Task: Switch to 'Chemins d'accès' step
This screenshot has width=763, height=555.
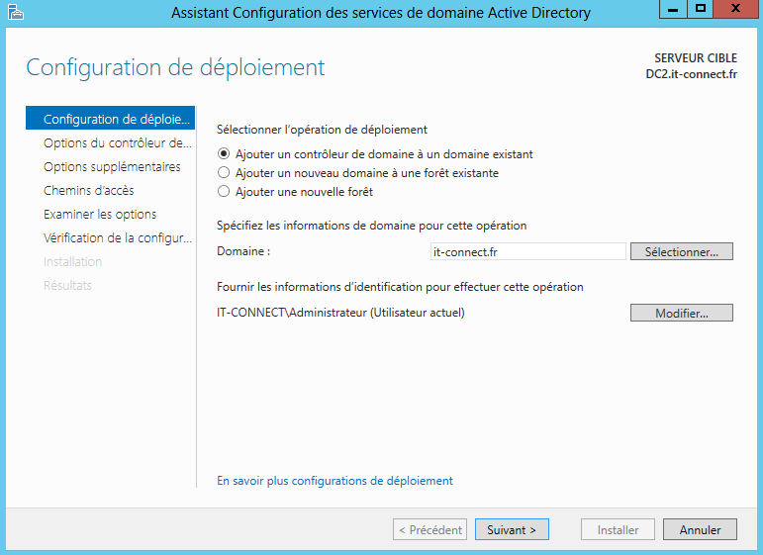Action: [x=89, y=191]
